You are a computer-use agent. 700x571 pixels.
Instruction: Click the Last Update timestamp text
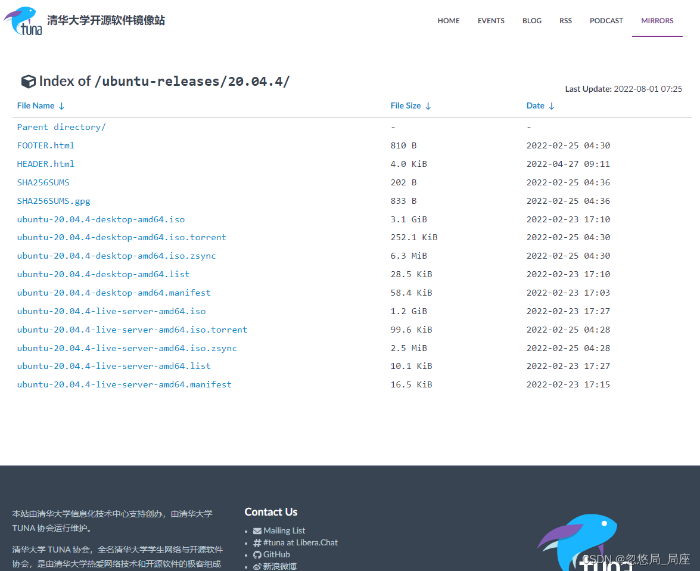tap(623, 89)
